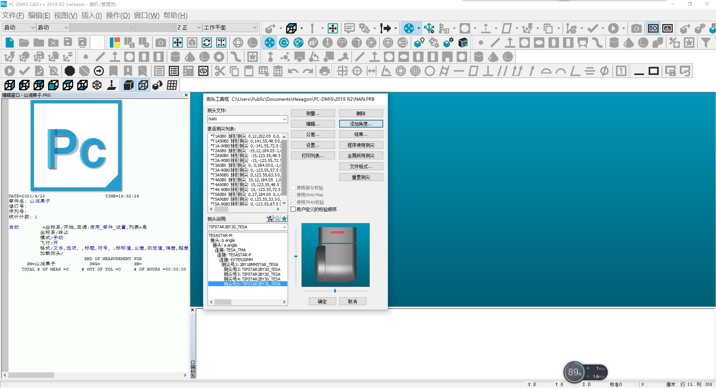Select 连接: EXTEN20MM in the probe tree

(236, 260)
